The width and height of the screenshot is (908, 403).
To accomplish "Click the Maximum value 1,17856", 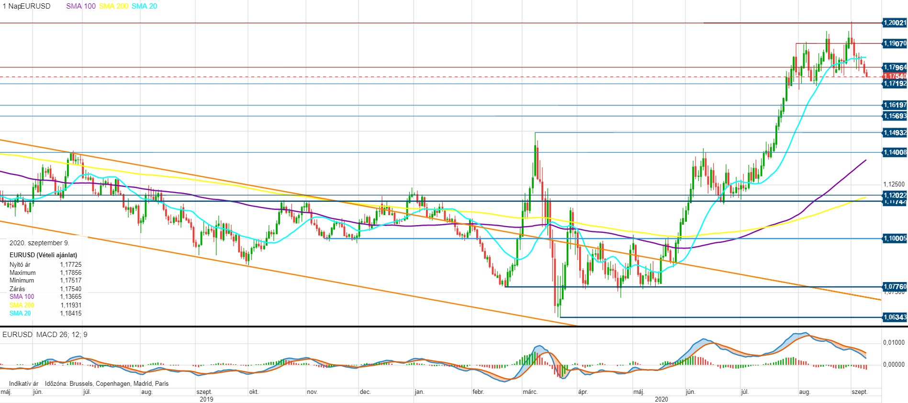I will point(71,272).
